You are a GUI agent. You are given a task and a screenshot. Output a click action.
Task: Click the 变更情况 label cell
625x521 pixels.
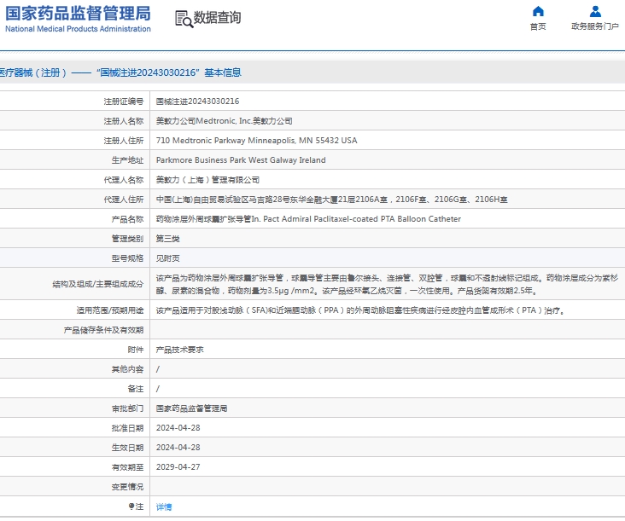pyautogui.click(x=75, y=487)
